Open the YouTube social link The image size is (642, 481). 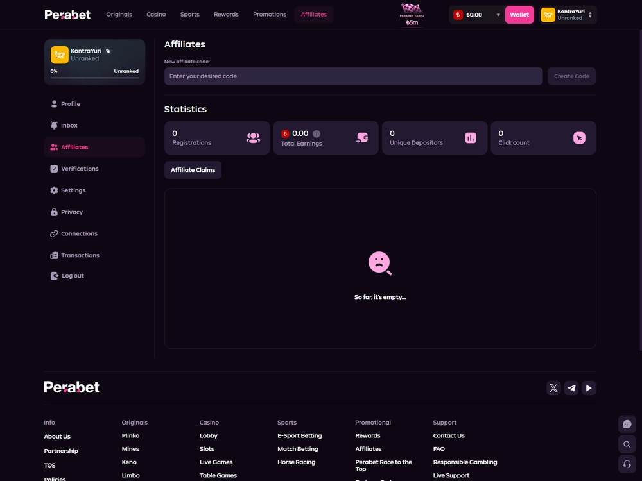(589, 388)
